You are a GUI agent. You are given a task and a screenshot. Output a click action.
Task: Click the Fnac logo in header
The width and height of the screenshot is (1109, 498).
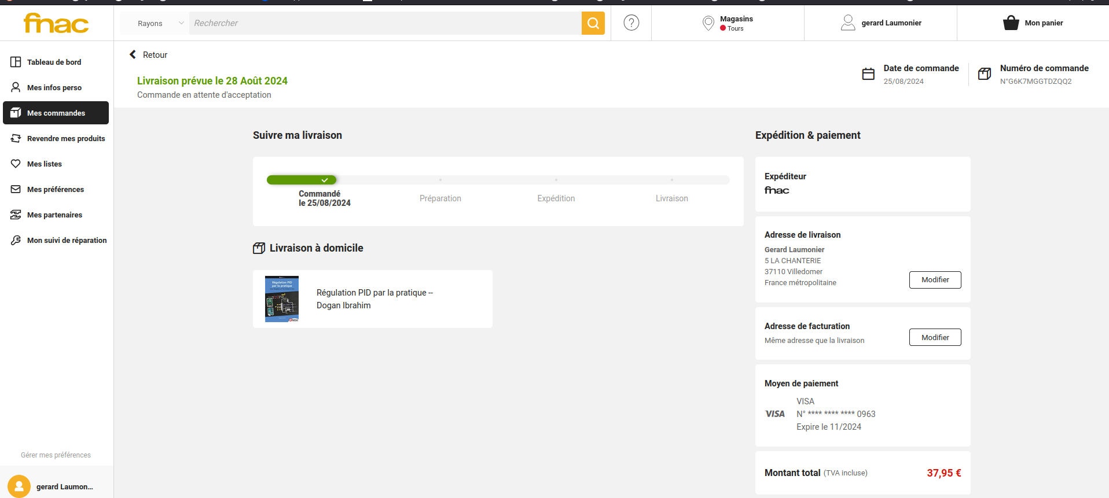(x=56, y=23)
